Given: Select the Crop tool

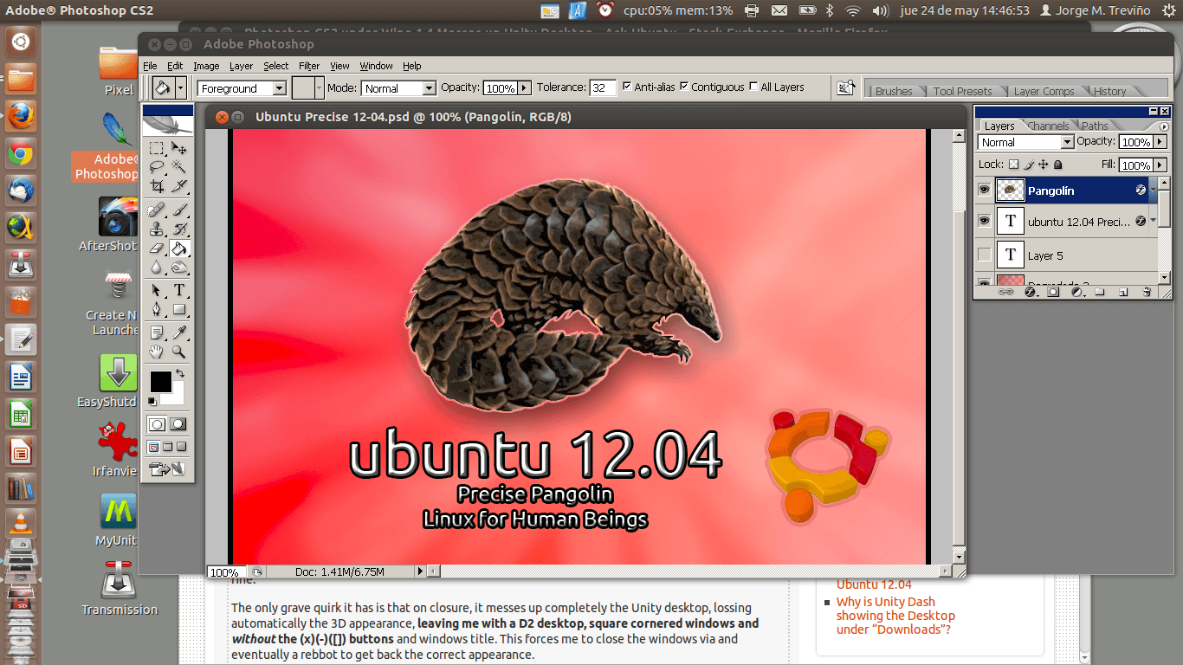Looking at the screenshot, I should [x=157, y=185].
